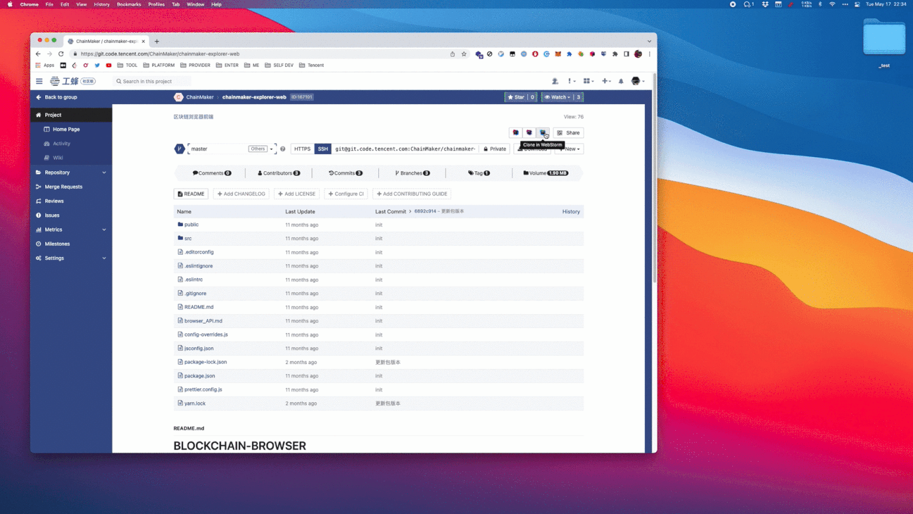Open the exclamation mark dropdown in header
The image size is (913, 514).
point(572,81)
